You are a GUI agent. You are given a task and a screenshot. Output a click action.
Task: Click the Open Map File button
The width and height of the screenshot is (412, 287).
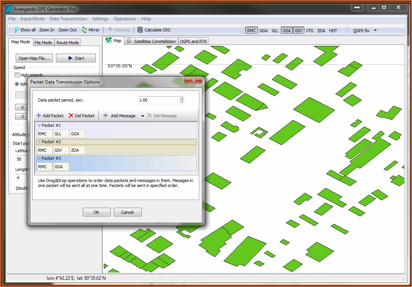point(34,58)
